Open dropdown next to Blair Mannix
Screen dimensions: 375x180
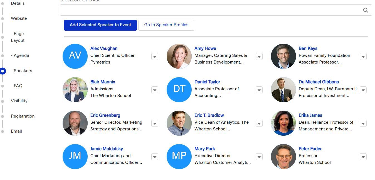point(155,90)
